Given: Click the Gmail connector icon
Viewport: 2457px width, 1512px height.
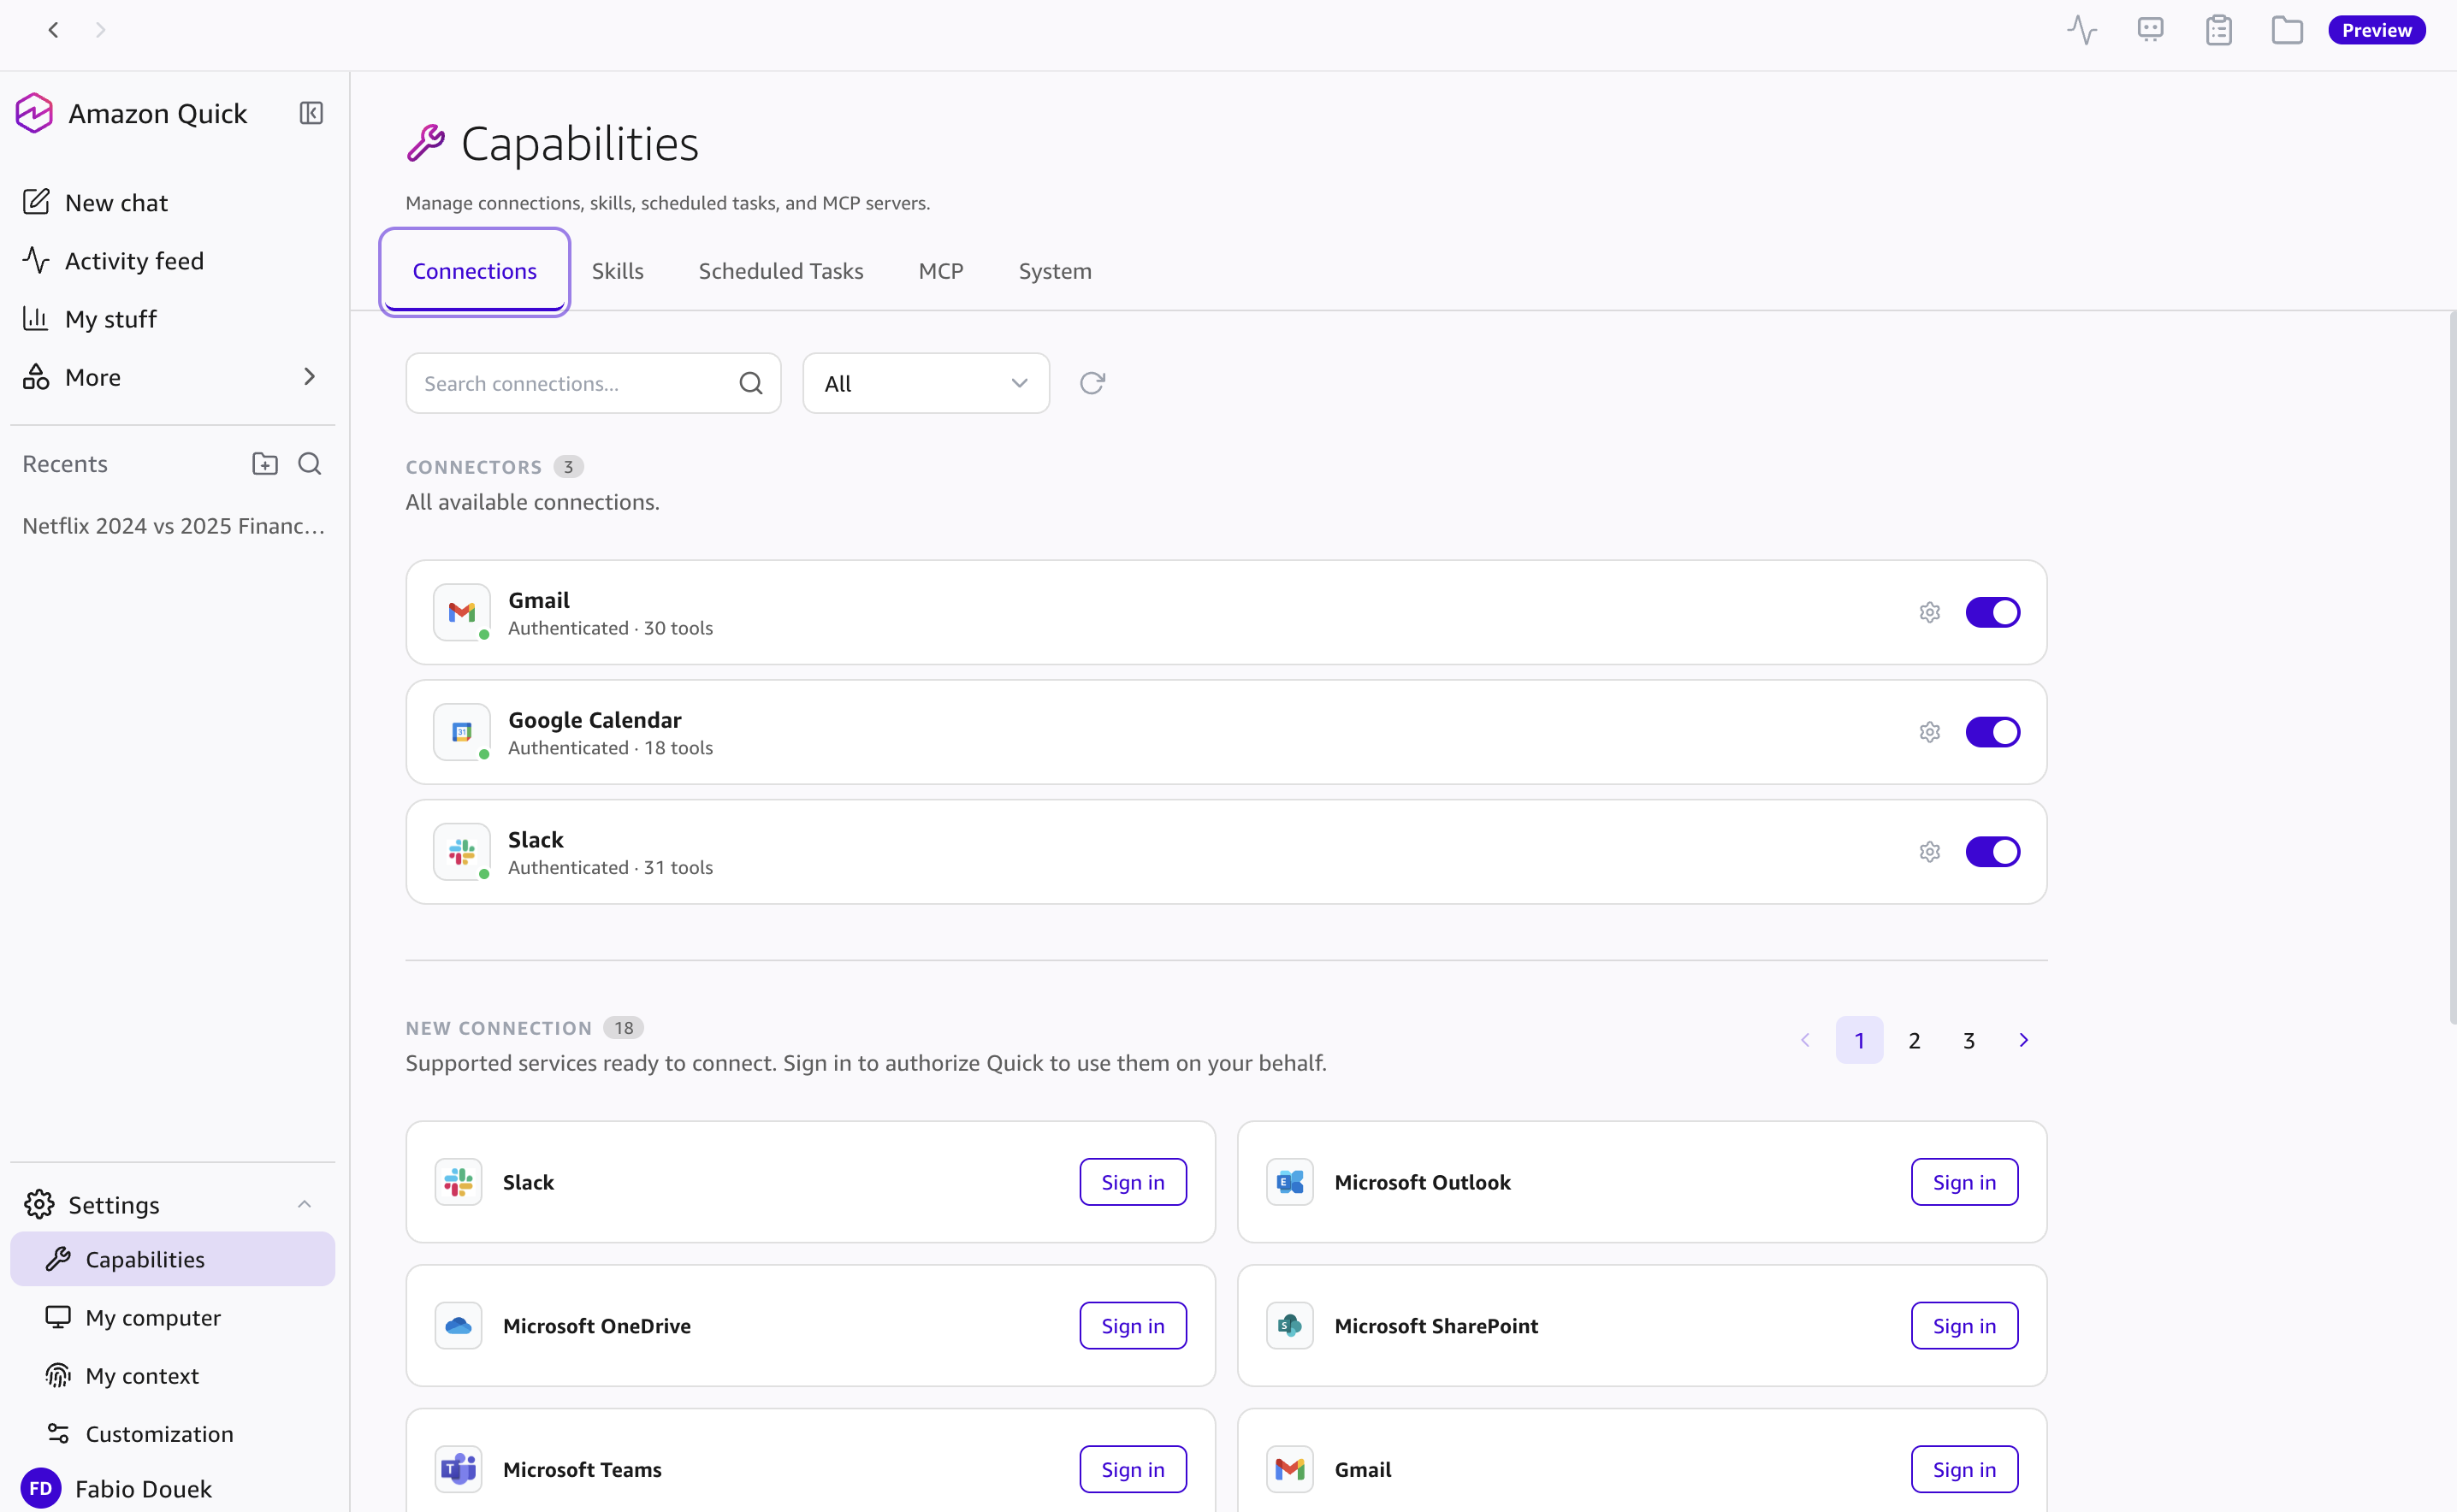Looking at the screenshot, I should (x=461, y=612).
